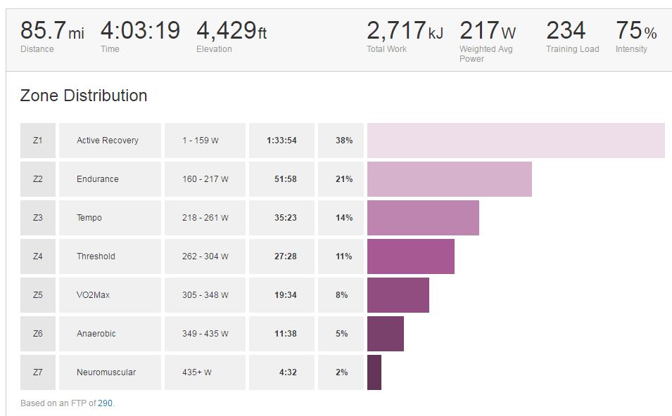Click the Z1 zone label cell
This screenshot has width=672, height=416.
(38, 141)
